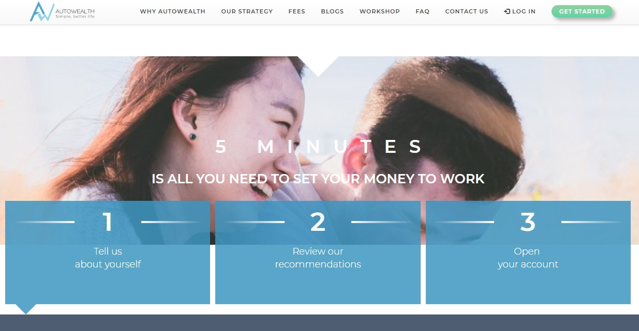The width and height of the screenshot is (639, 331).
Task: Click the white downward triangle above the hero photo
Action: (x=318, y=66)
